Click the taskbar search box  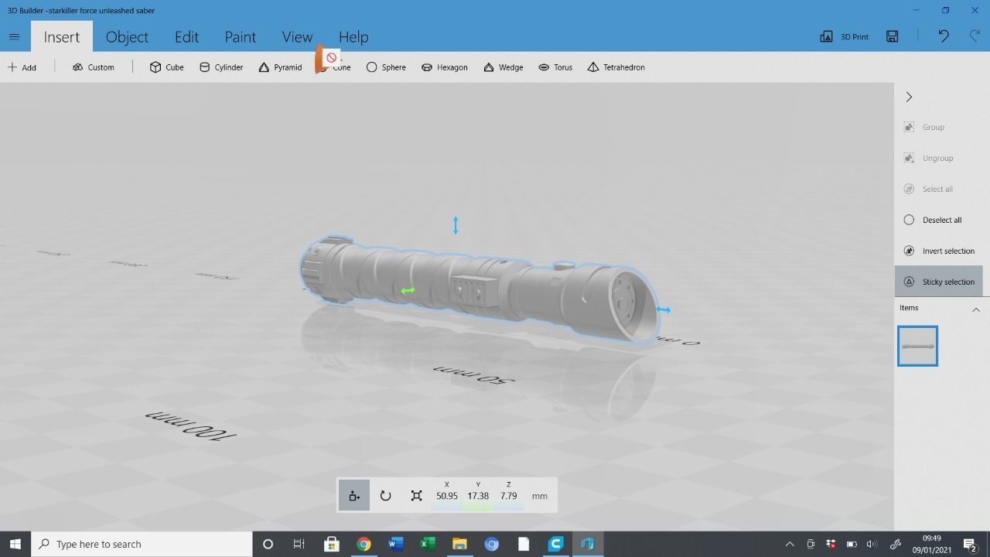(142, 544)
